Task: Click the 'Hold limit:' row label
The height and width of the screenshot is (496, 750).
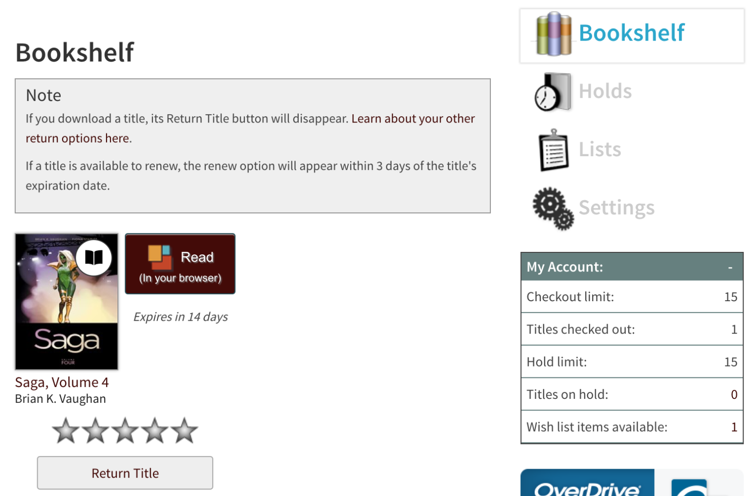Action: (556, 362)
